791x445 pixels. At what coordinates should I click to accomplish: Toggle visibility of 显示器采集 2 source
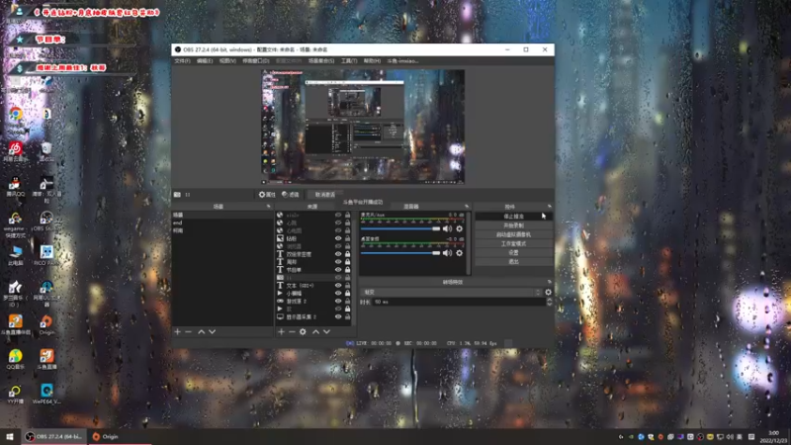[x=338, y=316]
